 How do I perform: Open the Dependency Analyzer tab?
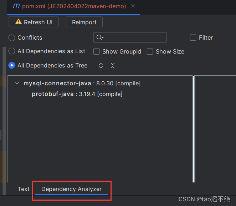[x=72, y=189]
